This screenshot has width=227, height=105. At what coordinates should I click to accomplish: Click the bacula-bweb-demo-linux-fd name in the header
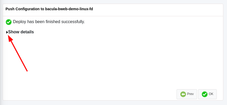(x=69, y=9)
